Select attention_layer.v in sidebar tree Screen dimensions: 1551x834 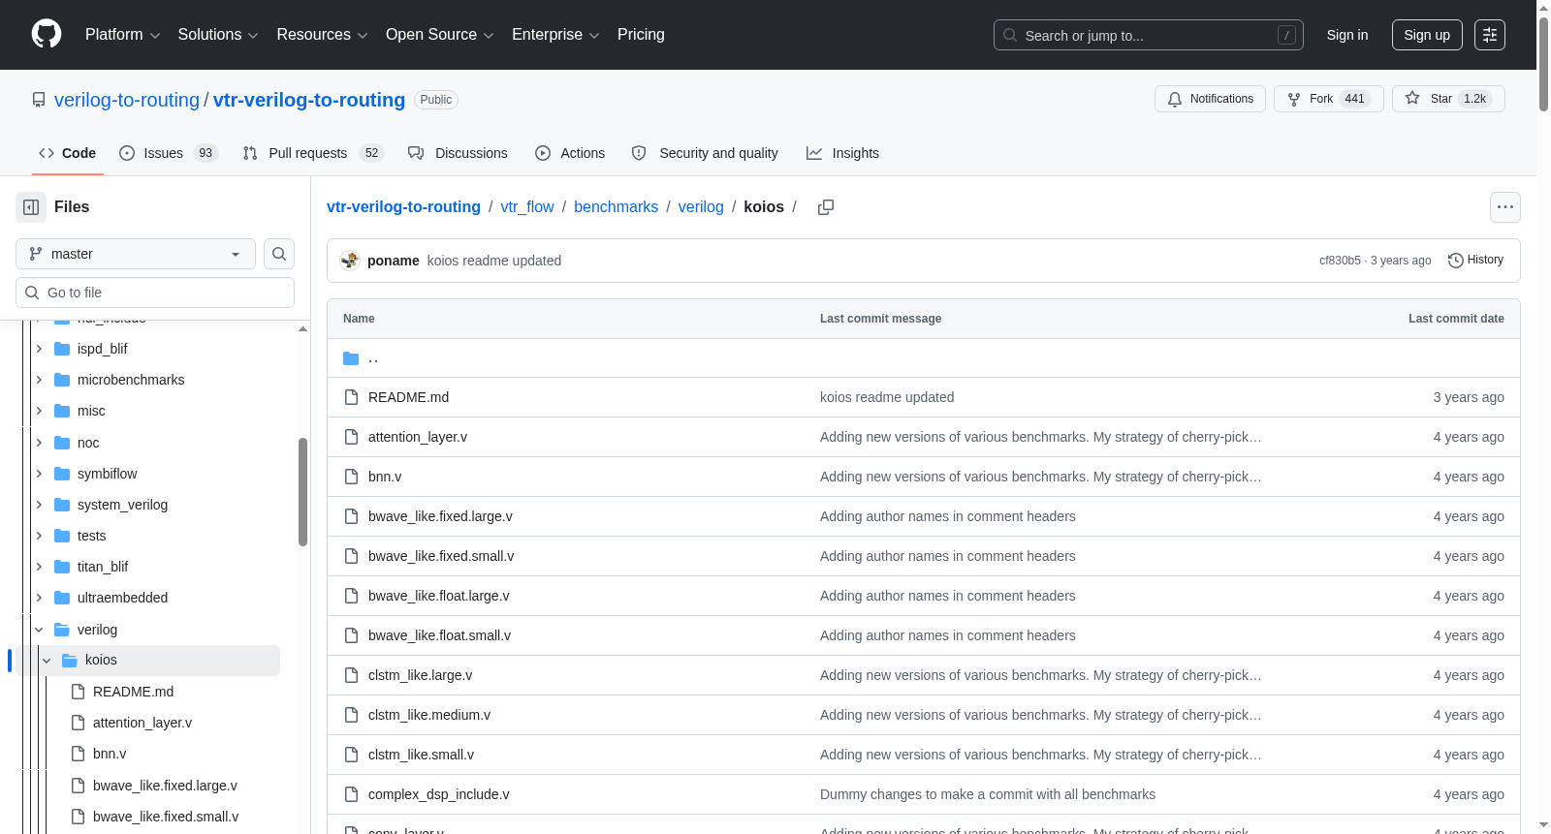pyautogui.click(x=142, y=723)
